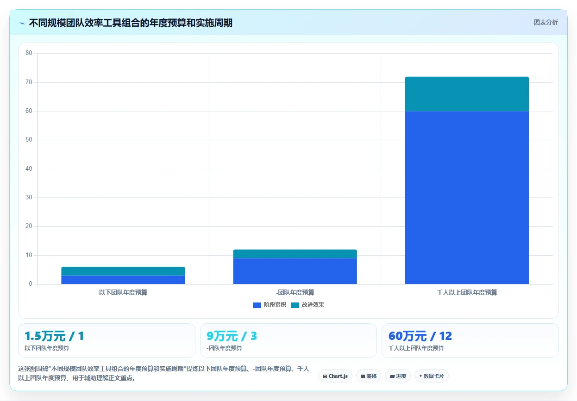Click the blue bar segment for -团队年度预算
Image resolution: width=577 pixels, height=401 pixels.
(x=295, y=271)
